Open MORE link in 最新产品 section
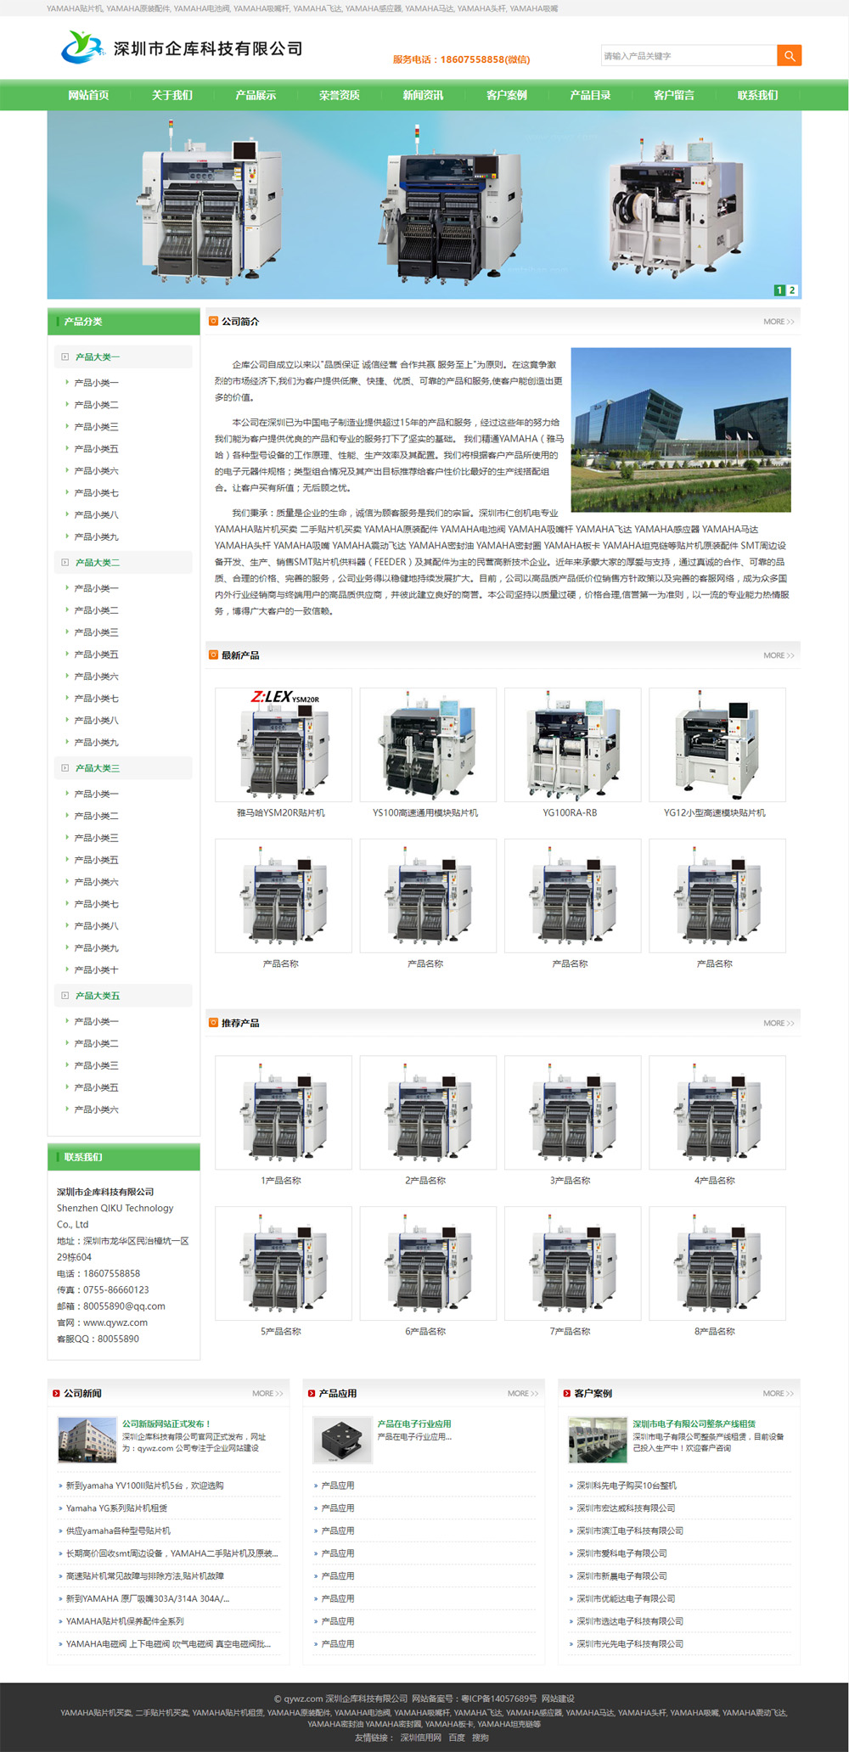Viewport: 849px width, 1752px height. pos(779,655)
